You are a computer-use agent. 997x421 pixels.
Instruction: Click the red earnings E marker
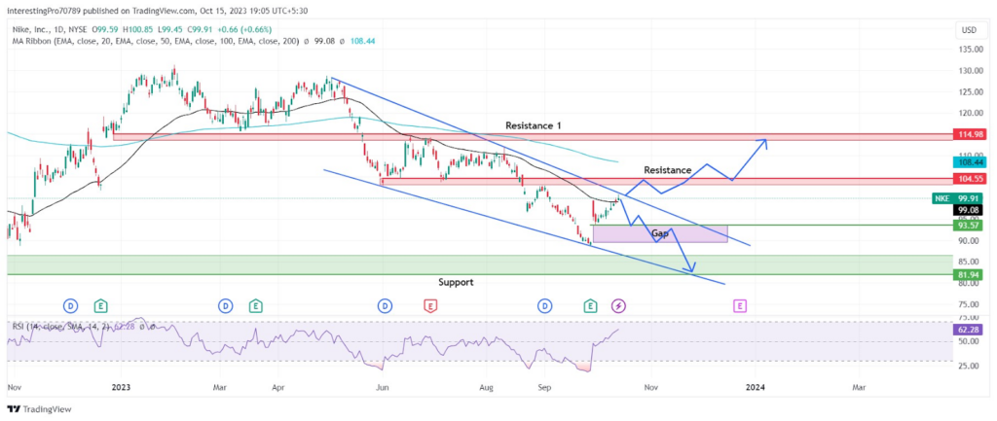click(x=431, y=306)
